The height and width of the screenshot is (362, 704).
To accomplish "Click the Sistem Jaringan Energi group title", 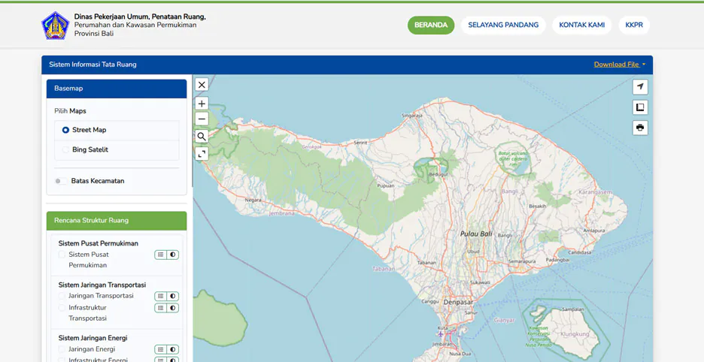I will (93, 338).
